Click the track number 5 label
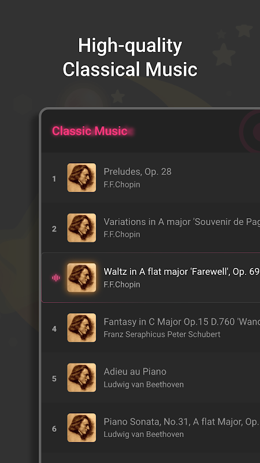This screenshot has height=463, width=260. pos(54,379)
